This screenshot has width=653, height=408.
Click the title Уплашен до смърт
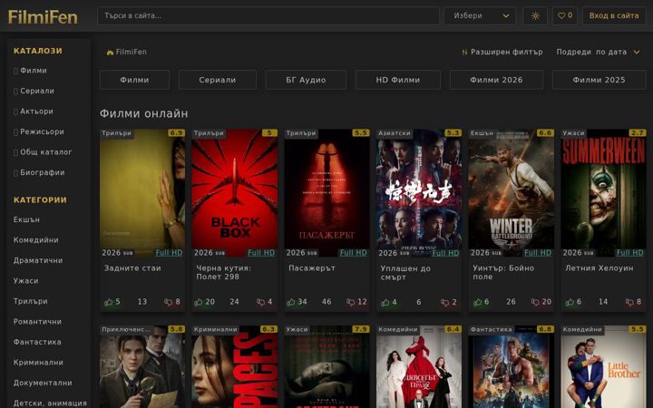[x=405, y=273]
